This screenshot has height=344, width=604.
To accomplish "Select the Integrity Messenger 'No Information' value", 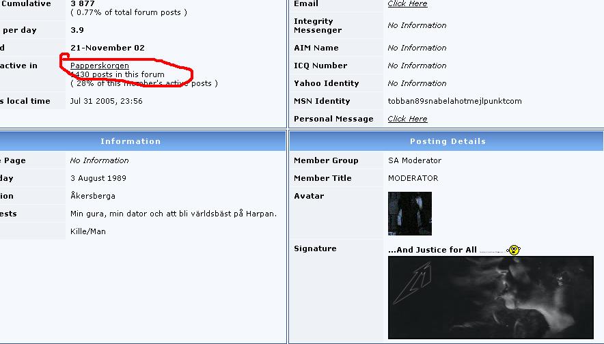I will pos(417,25).
